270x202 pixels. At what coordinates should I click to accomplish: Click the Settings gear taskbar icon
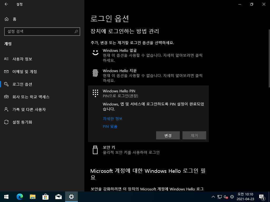[x=71, y=197]
